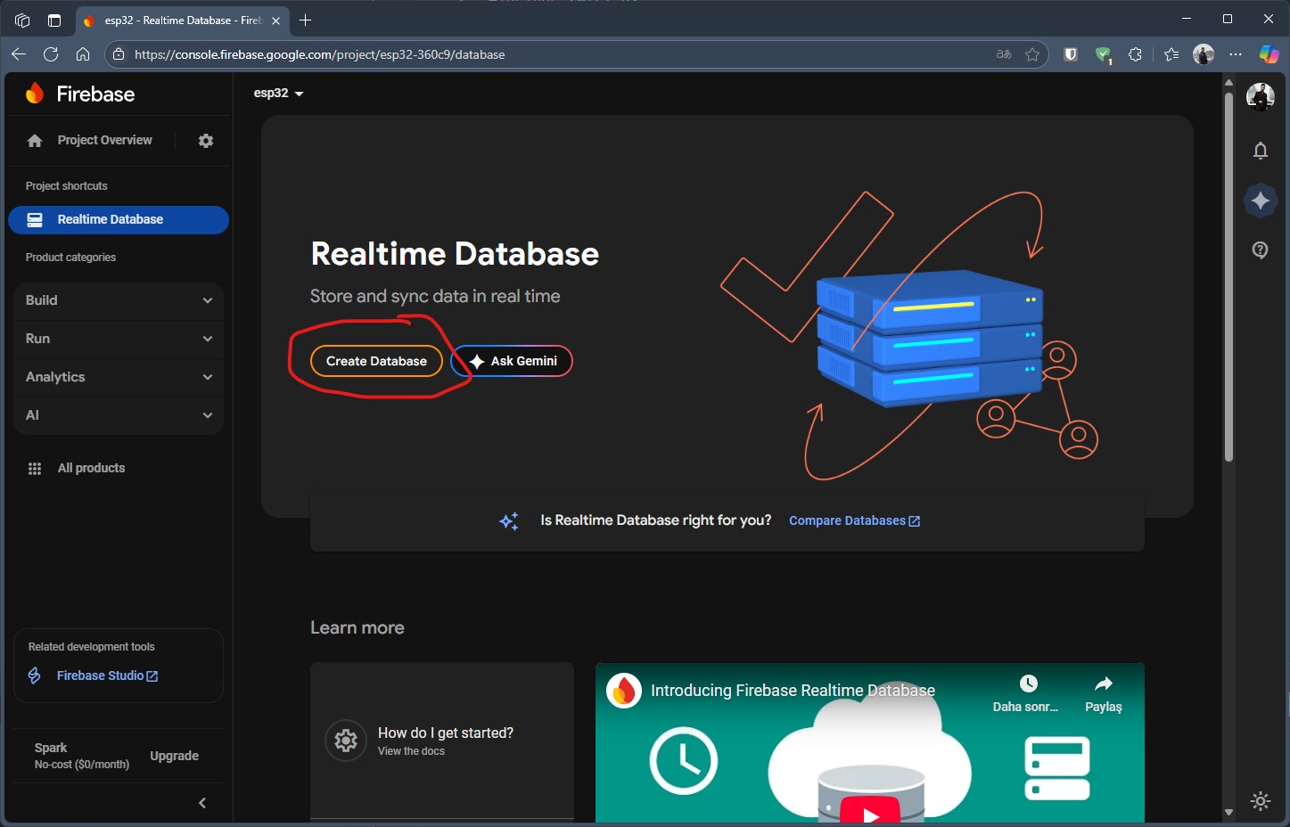Go to browser home page icon
The width and height of the screenshot is (1290, 827).
[83, 54]
